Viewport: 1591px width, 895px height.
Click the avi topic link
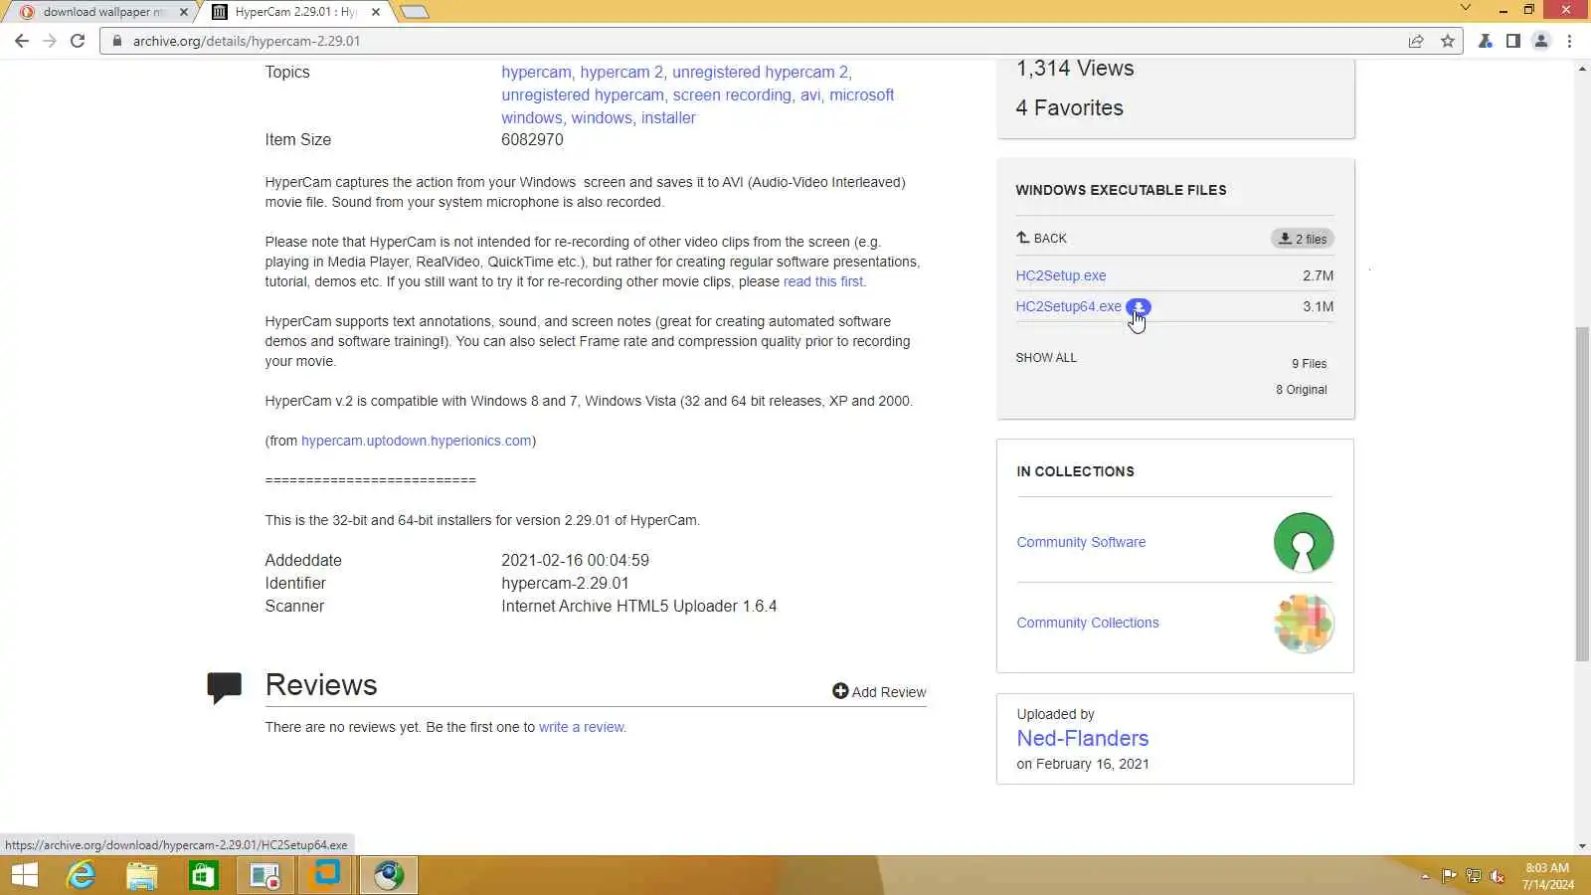tap(810, 94)
